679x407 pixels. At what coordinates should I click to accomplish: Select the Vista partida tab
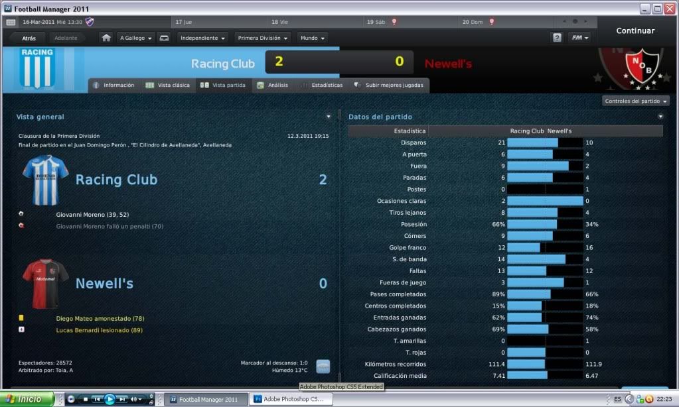pyautogui.click(x=223, y=86)
